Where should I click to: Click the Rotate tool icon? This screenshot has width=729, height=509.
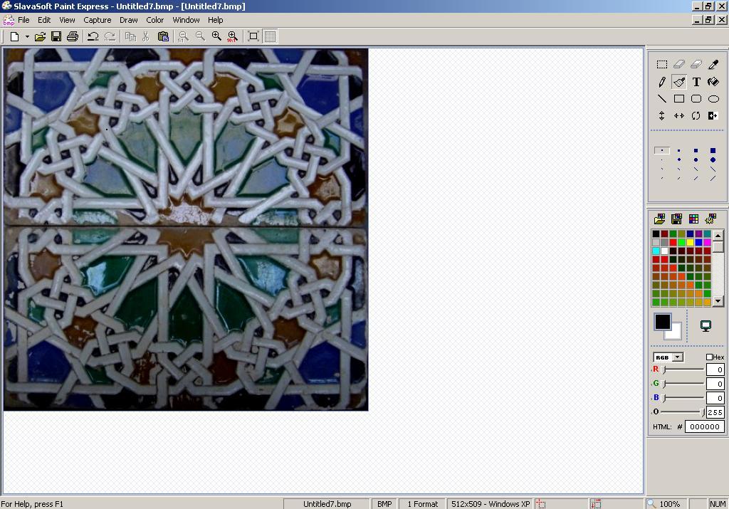coord(696,115)
